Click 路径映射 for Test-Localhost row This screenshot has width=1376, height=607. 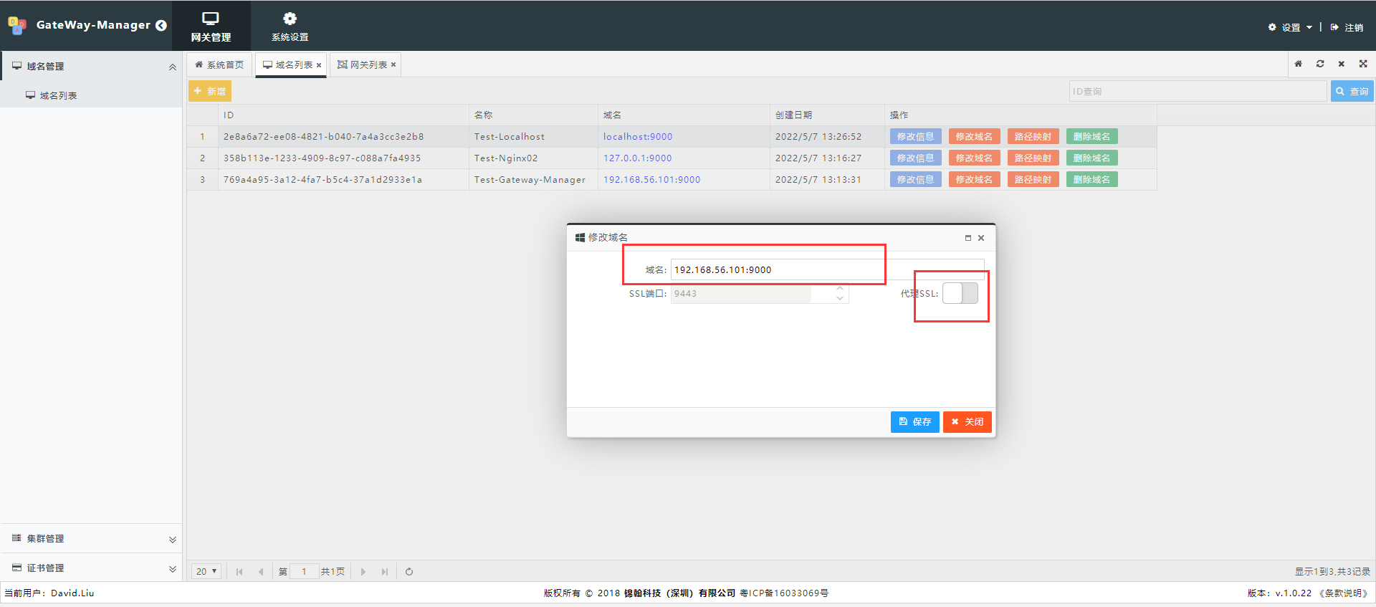pos(1033,136)
